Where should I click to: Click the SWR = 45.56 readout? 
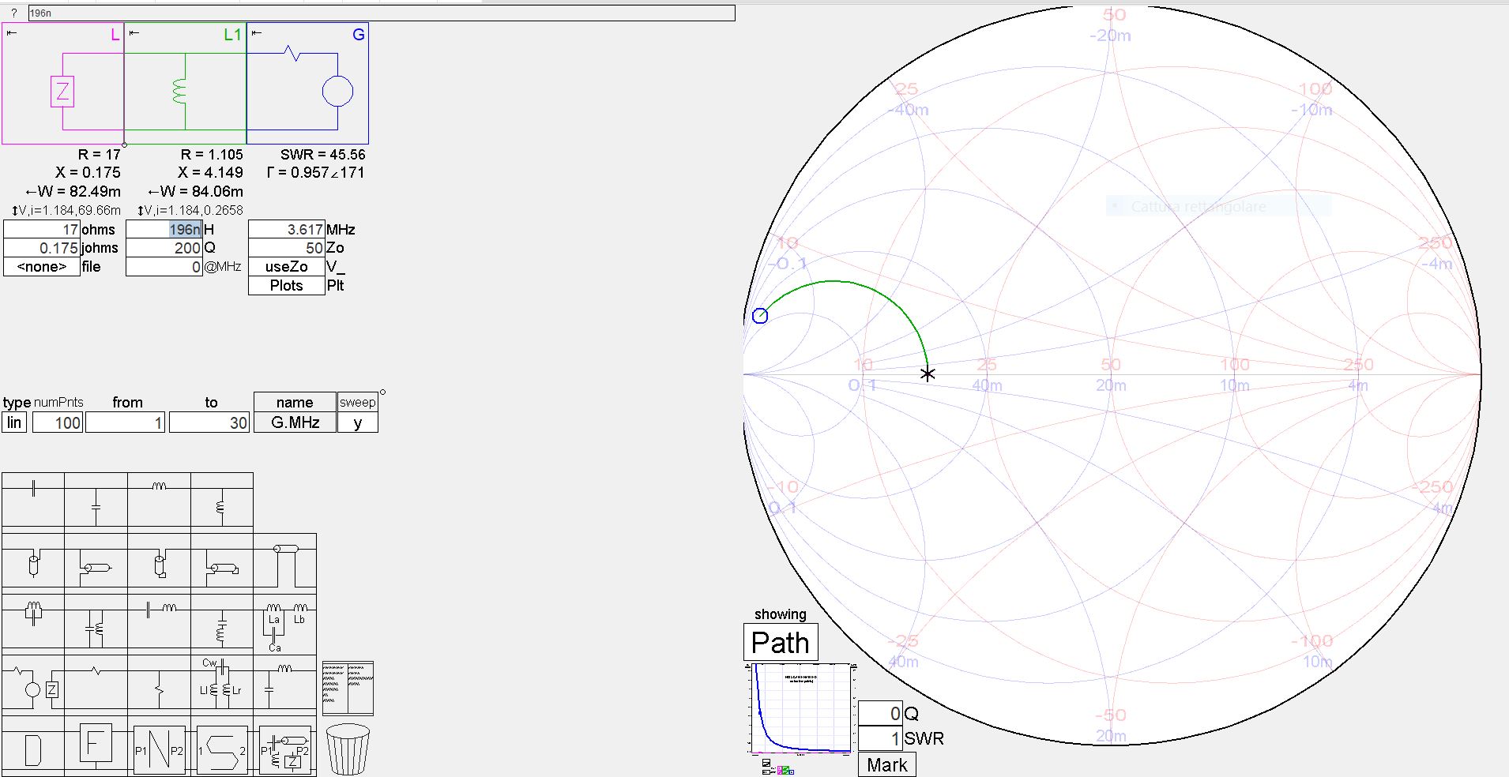[x=322, y=155]
